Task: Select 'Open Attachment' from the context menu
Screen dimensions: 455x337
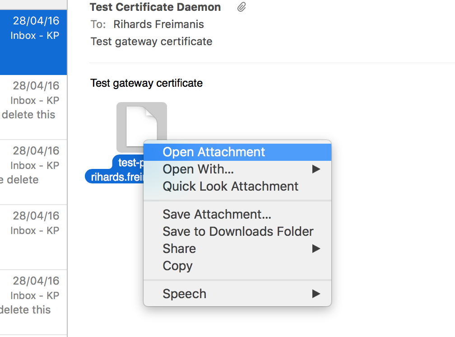Action: coord(214,152)
